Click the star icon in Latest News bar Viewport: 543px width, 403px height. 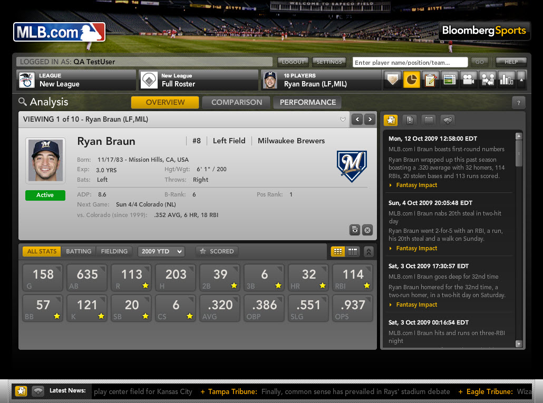point(21,391)
